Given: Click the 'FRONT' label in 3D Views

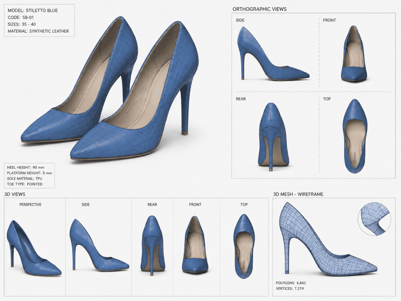Looking at the screenshot, I should [x=195, y=205].
